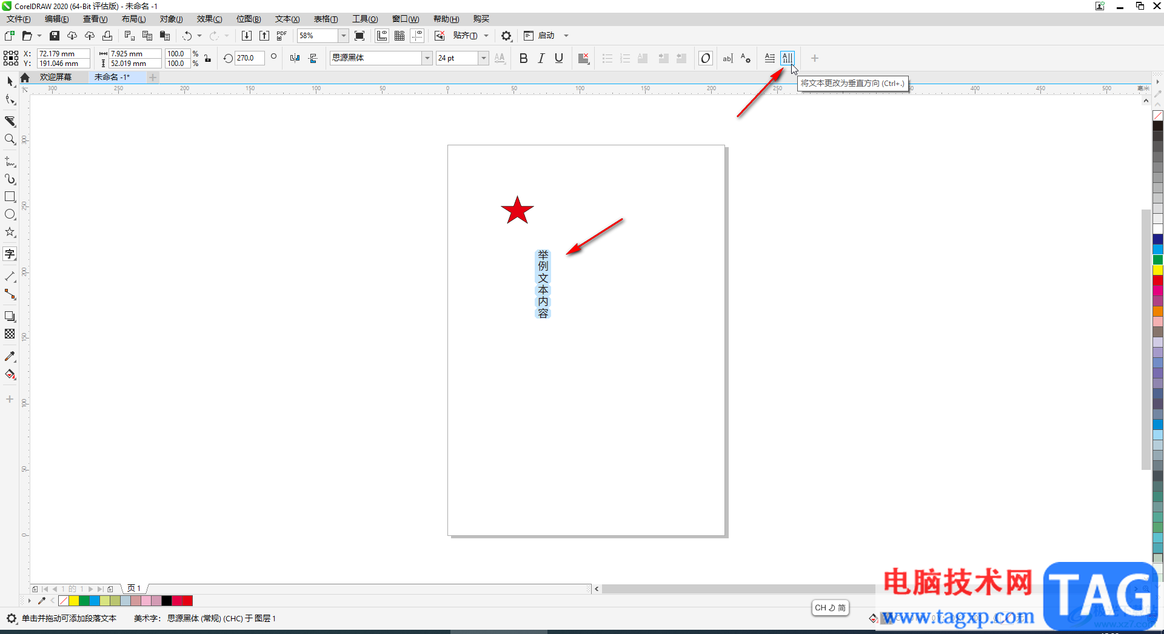Select the Rectangle tool
The width and height of the screenshot is (1164, 634).
click(x=10, y=197)
